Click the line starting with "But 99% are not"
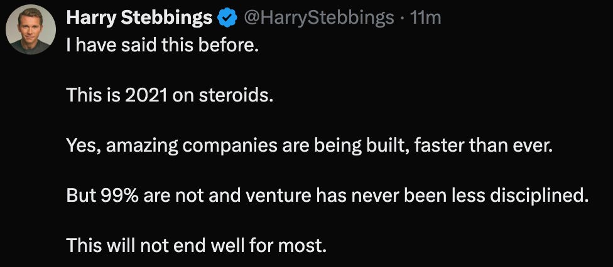Image resolution: width=613 pixels, height=267 pixels. 328,196
